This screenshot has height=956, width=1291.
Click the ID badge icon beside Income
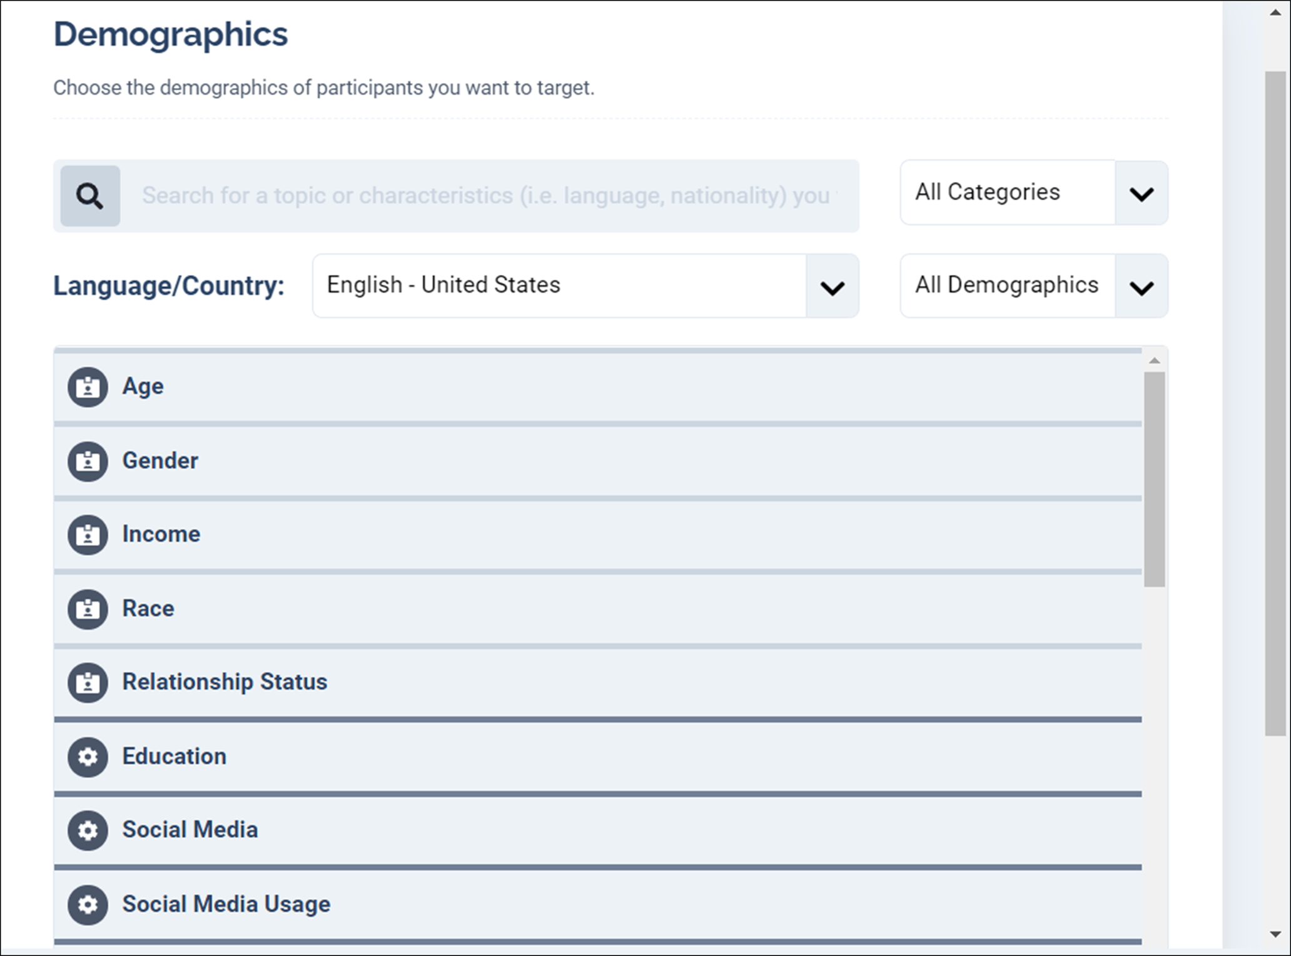coord(88,535)
